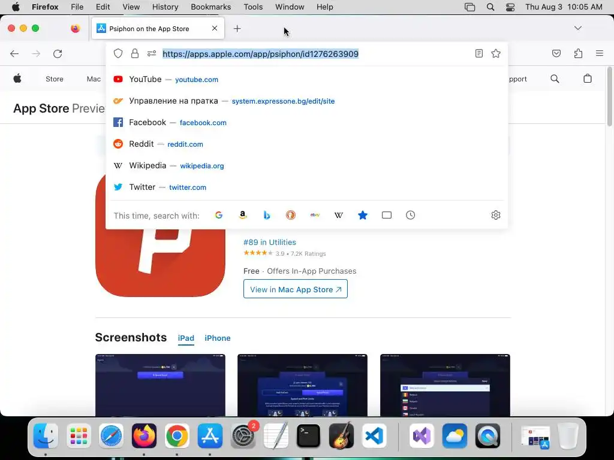Click the tracking protection shield icon

click(x=118, y=53)
